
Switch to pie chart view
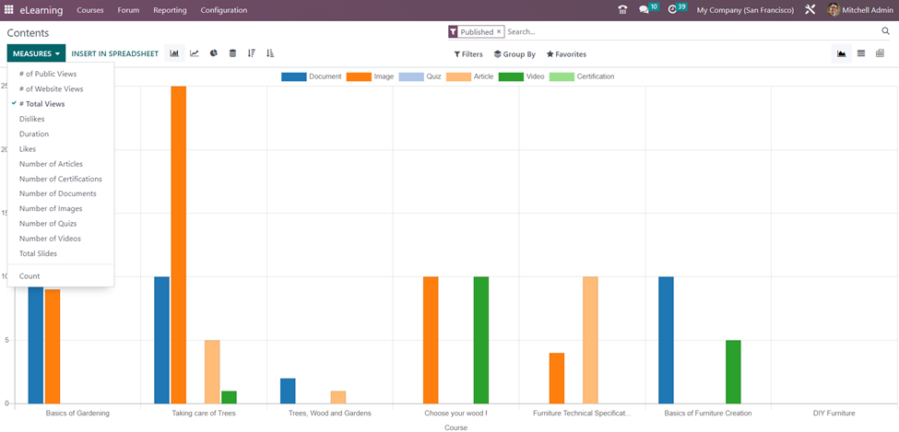(214, 53)
